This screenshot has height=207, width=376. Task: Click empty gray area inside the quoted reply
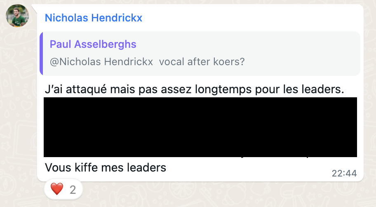(x=302, y=53)
